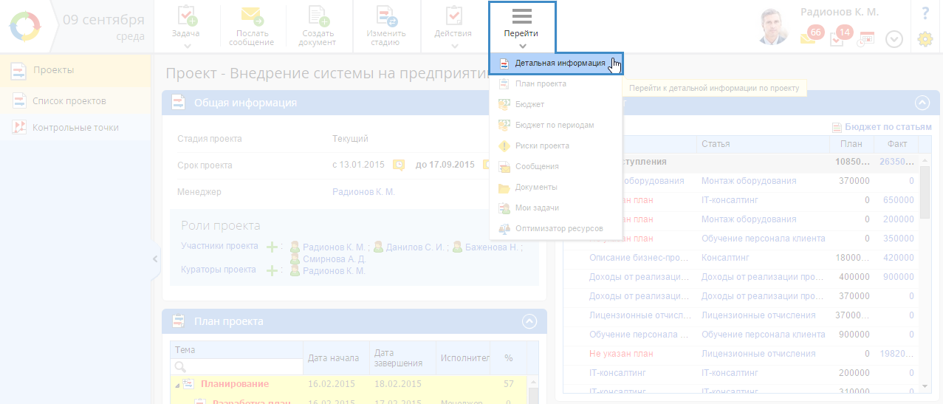Open unread messages icon with 66 badge
Screen dimensions: 943x404
tap(809, 37)
